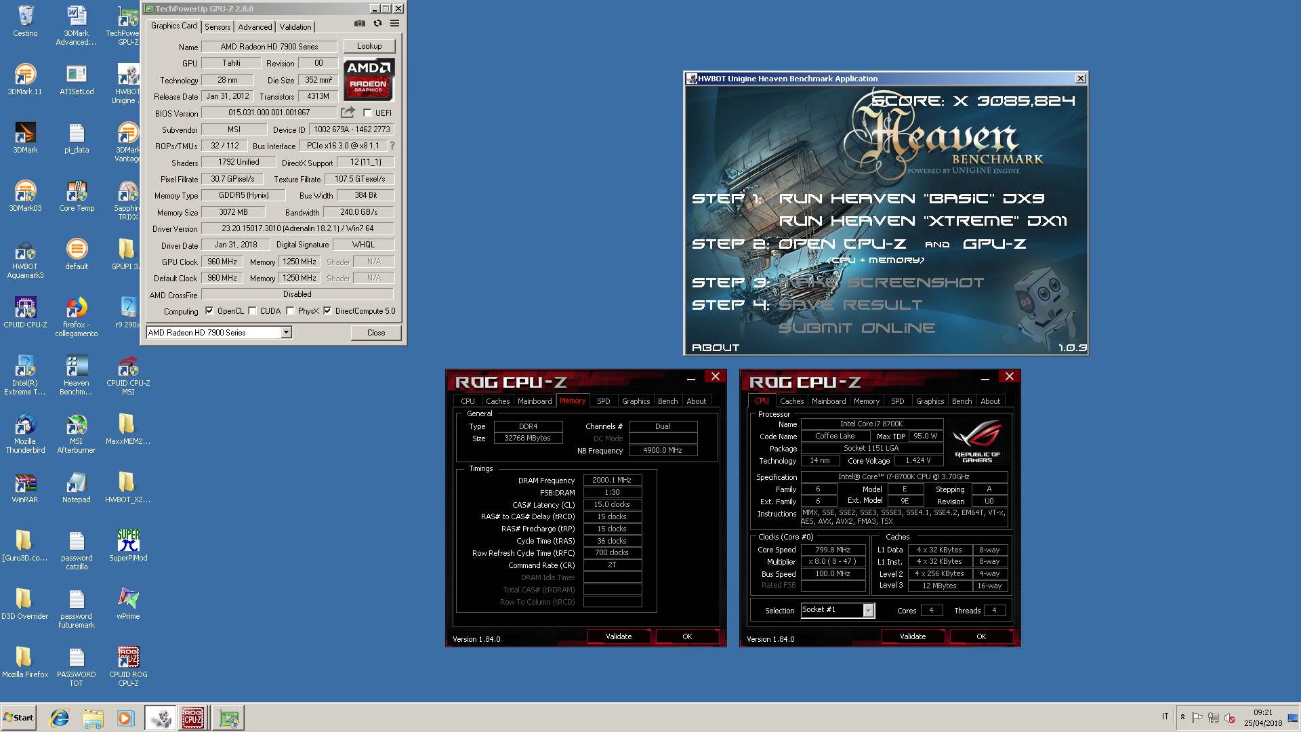Toggle the OpenCL checkbox
The width and height of the screenshot is (1301, 732).
coord(209,311)
